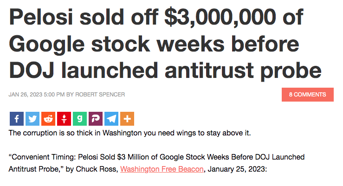The image size is (343, 186).
Task: Click the red GETTR torch share icon
Action: (64, 119)
